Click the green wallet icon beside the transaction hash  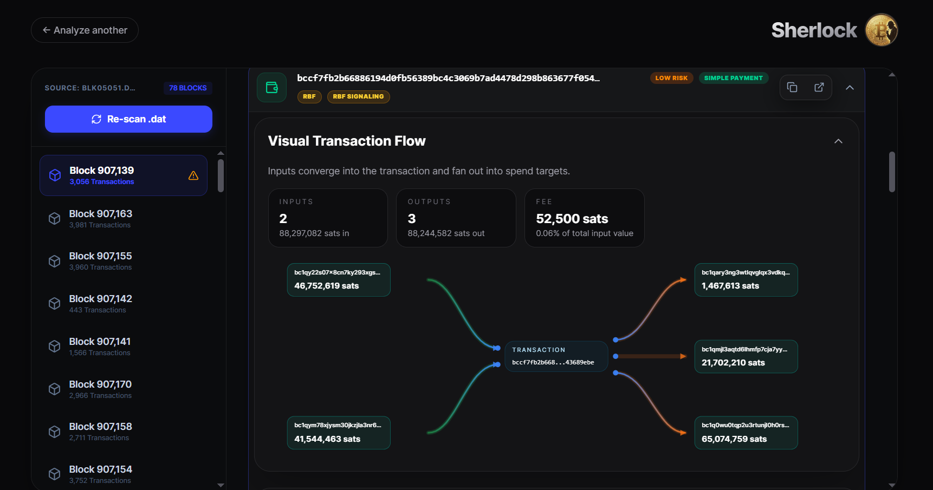pyautogui.click(x=271, y=87)
